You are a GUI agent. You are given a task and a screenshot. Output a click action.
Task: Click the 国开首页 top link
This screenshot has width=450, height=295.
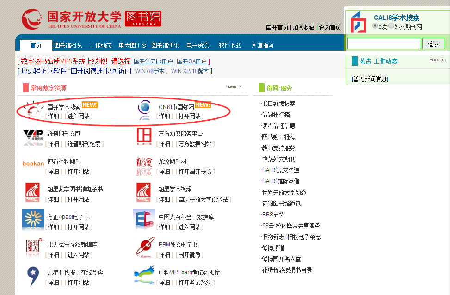pyautogui.click(x=277, y=27)
